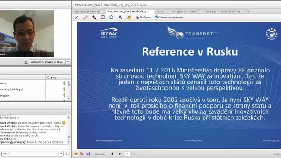The image size is (281, 158).
Task: Click chat message 'Prijemný dobrý večer'
Action: click(31, 133)
